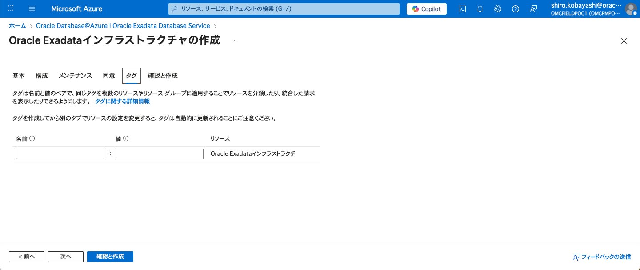This screenshot has width=640, height=270.
Task: Show the tooltip on the 値 info icon
Action: coord(126,138)
